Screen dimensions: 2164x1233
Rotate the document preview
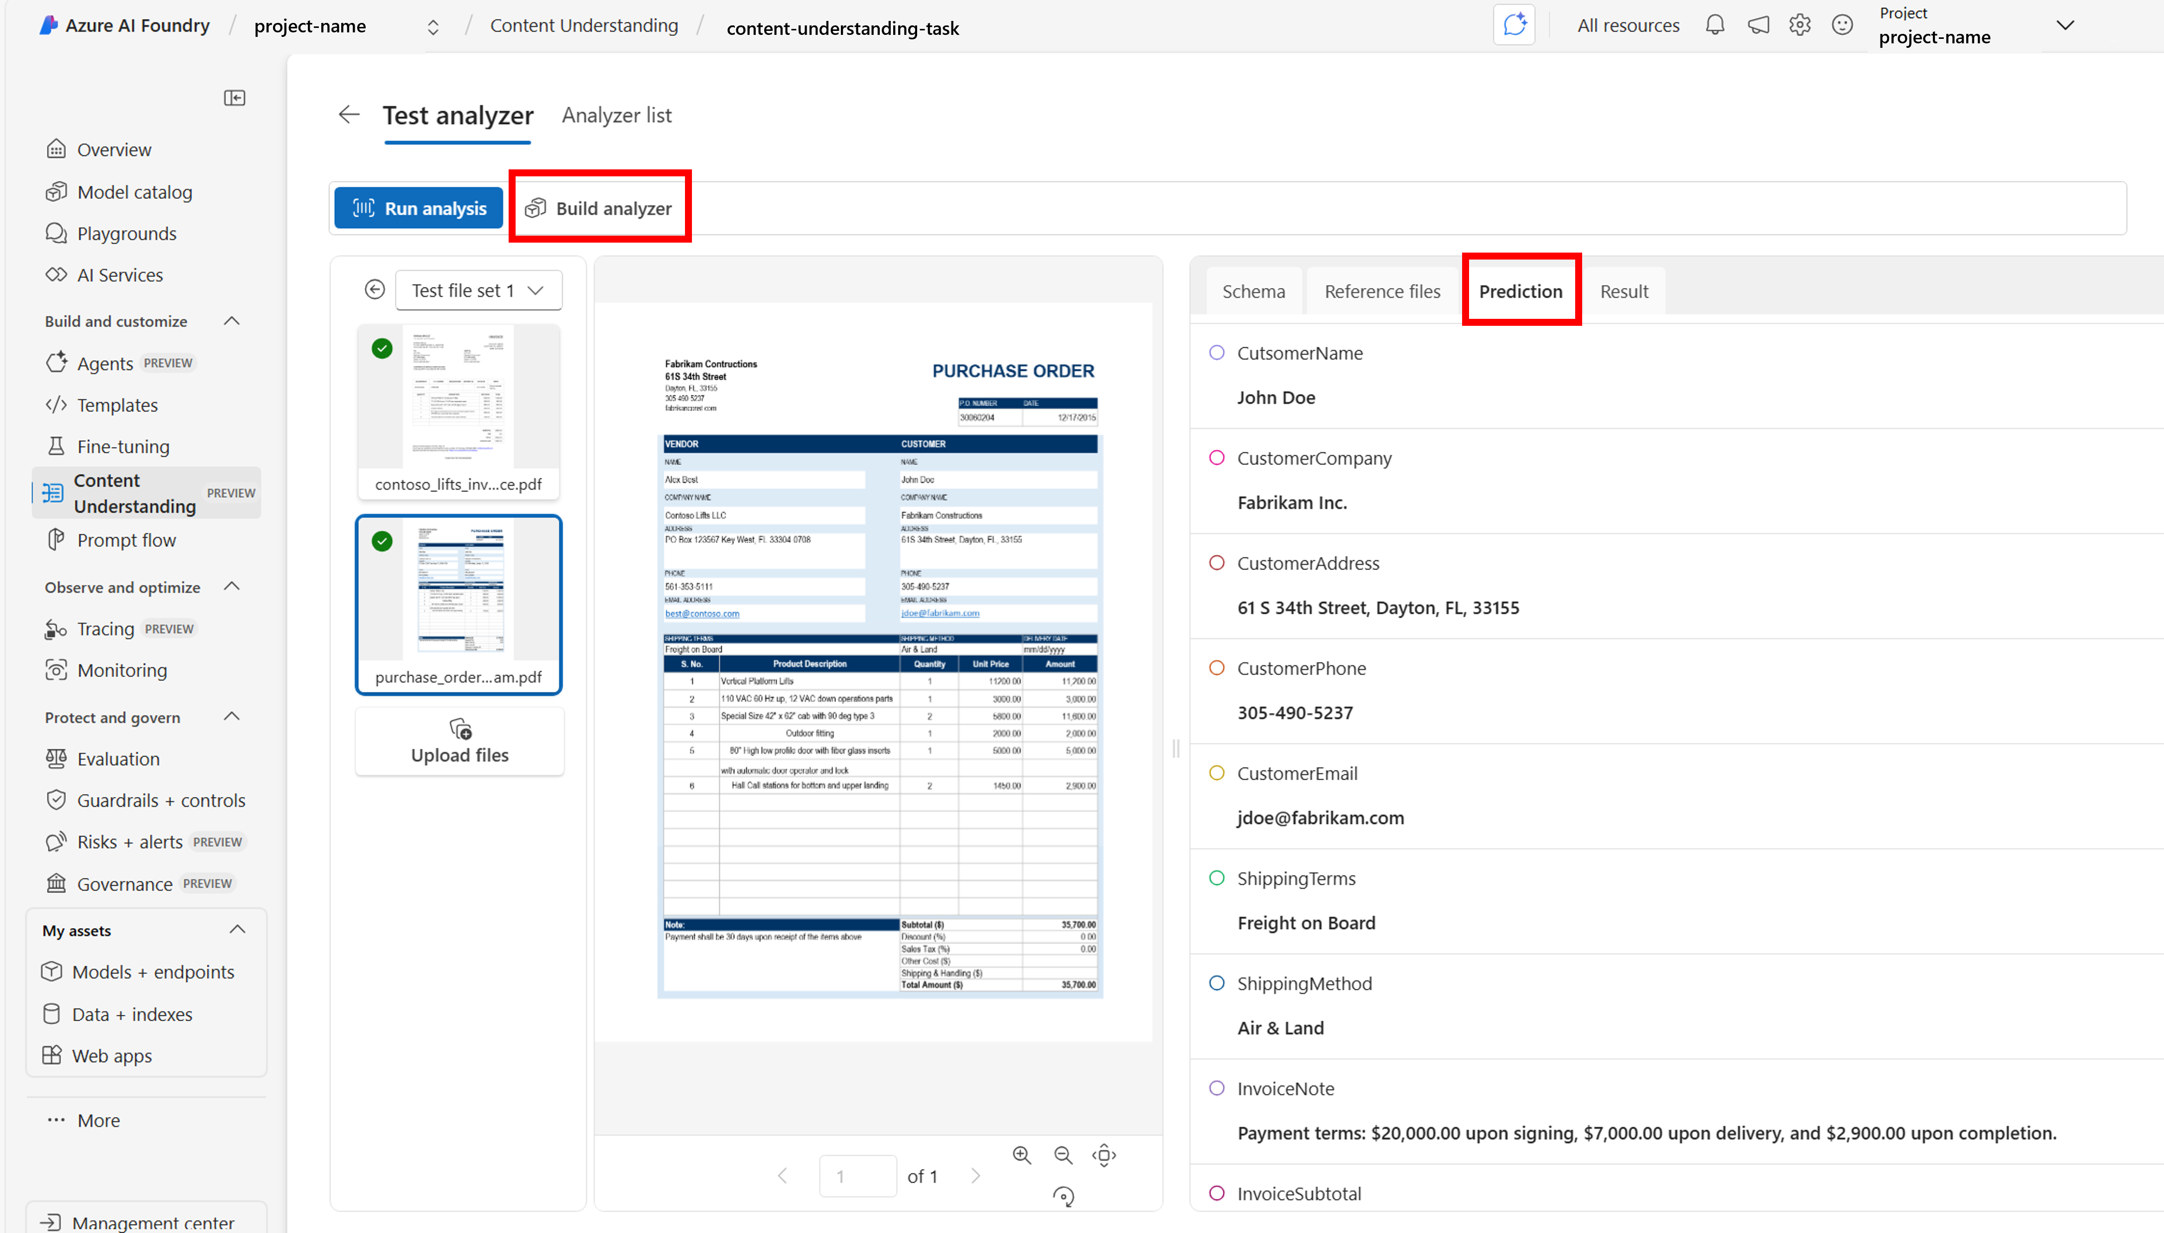tap(1064, 1197)
